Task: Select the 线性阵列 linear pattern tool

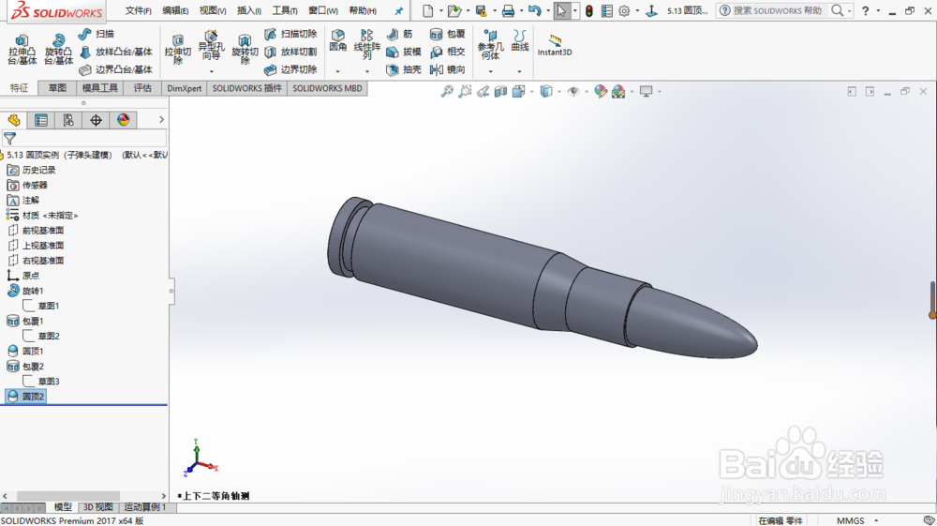Action: [366, 45]
